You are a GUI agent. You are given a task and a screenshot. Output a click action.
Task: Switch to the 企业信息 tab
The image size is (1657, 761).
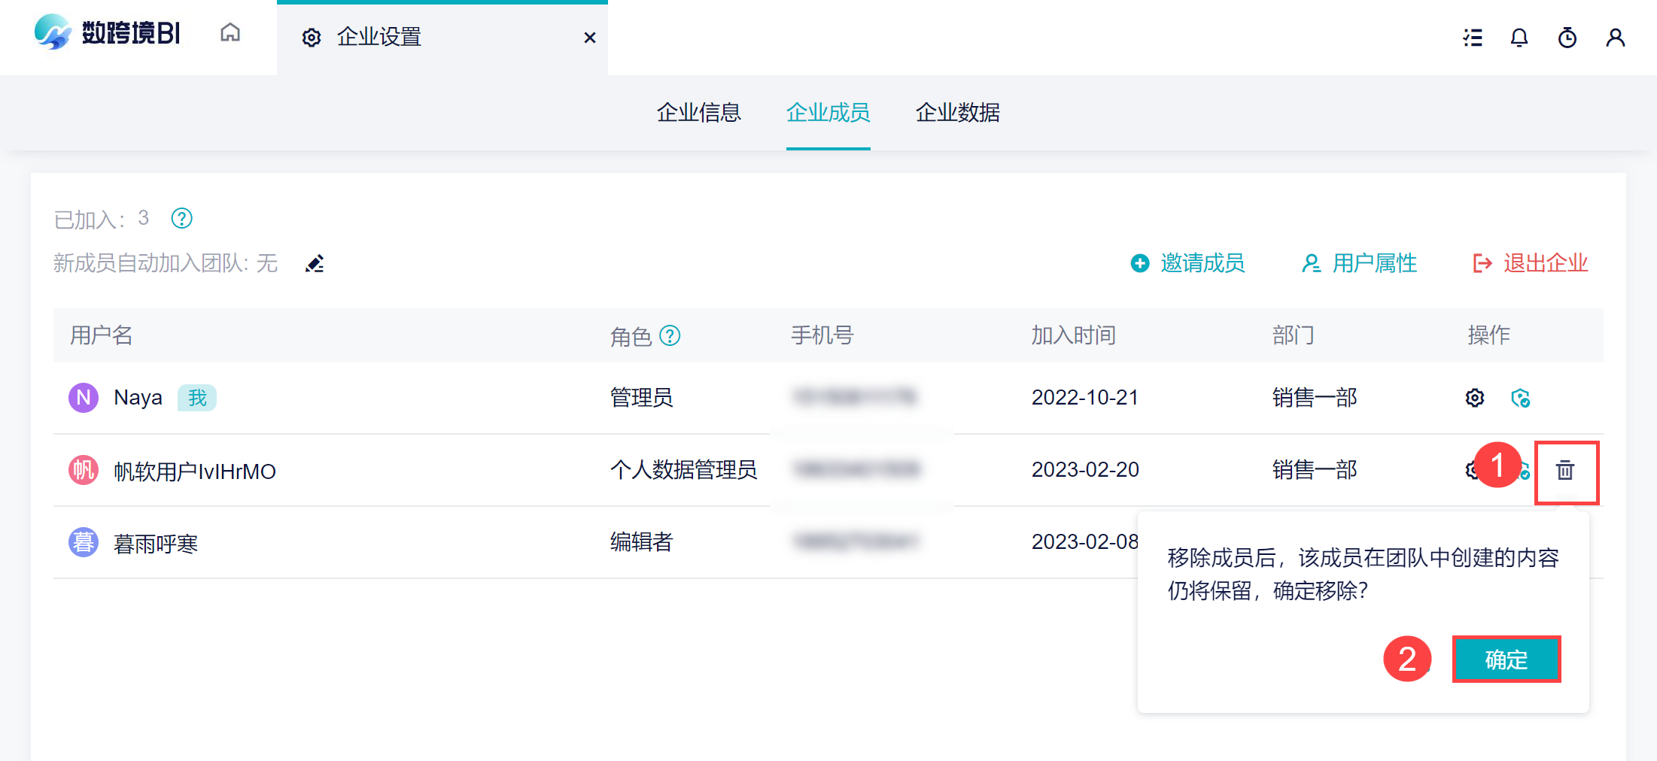698,113
